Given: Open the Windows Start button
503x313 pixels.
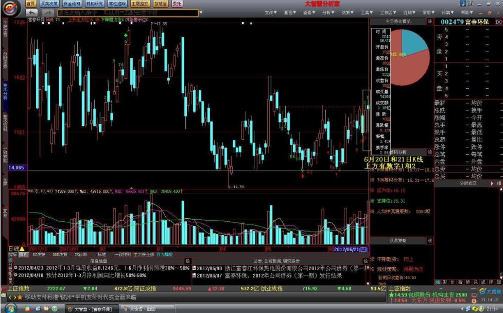Looking at the screenshot, I should 11,309.
